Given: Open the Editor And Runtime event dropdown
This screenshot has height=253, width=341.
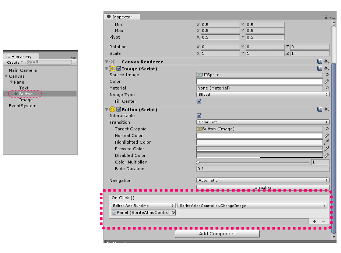Looking at the screenshot, I should pyautogui.click(x=143, y=205).
